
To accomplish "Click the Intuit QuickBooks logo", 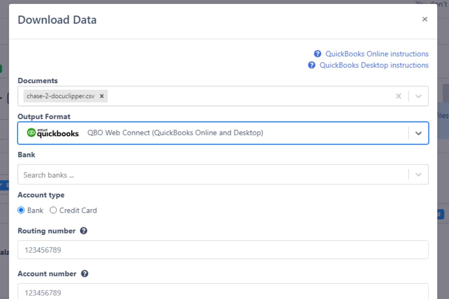I will (53, 133).
